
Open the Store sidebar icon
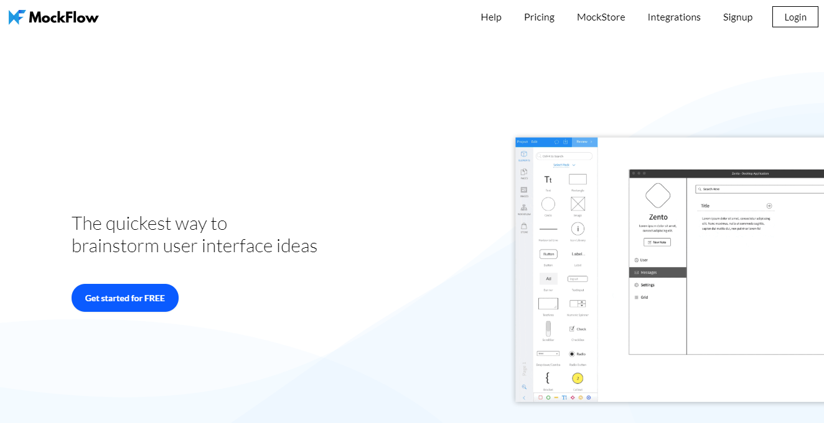pyautogui.click(x=524, y=227)
